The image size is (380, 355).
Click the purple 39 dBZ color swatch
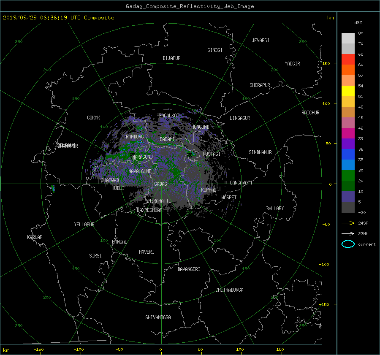(348, 144)
